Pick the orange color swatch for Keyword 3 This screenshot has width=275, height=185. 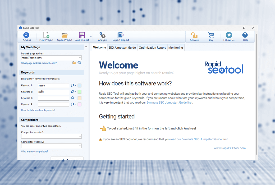(x=79, y=98)
